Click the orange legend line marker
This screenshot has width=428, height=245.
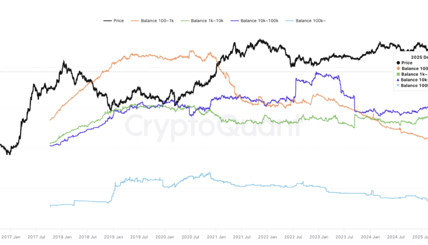(136, 21)
